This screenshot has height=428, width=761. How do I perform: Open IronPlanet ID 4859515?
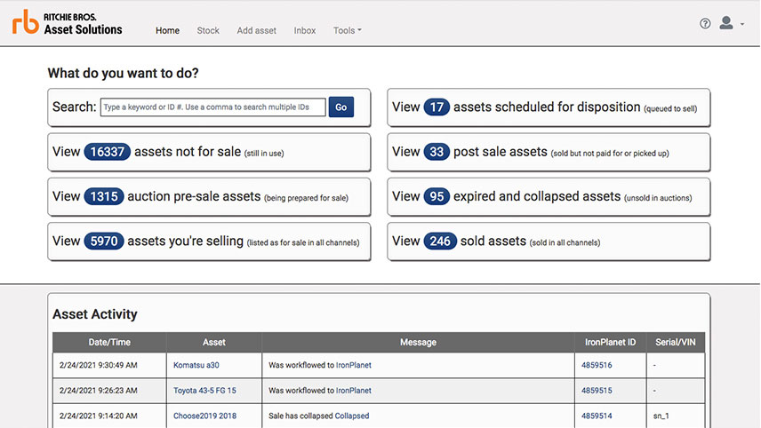coord(597,390)
